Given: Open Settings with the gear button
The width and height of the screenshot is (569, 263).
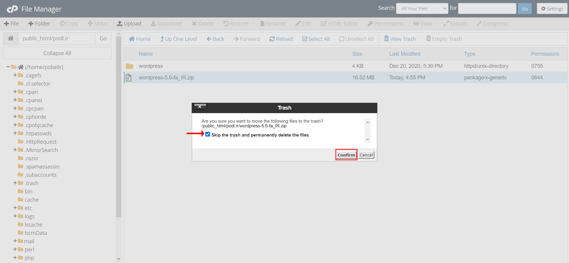Looking at the screenshot, I should point(552,9).
